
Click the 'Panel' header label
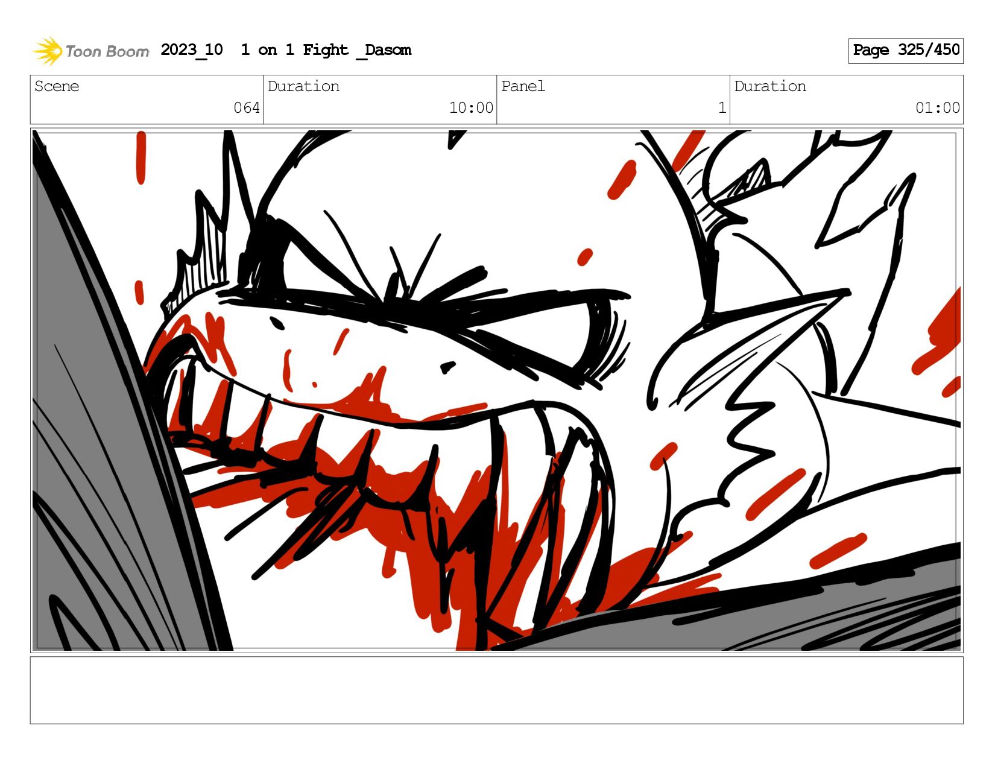pos(523,86)
